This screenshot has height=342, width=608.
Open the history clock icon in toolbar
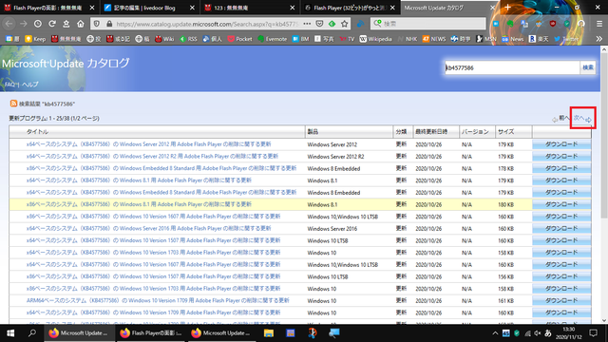click(38, 24)
